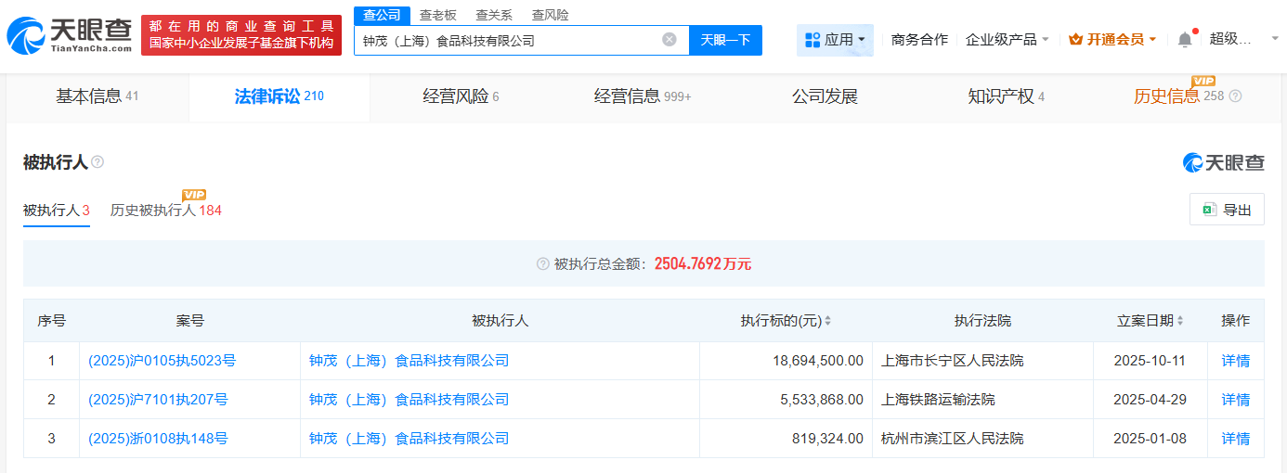Click question icon next to 被执行总金额
1287x473 pixels.
click(542, 264)
